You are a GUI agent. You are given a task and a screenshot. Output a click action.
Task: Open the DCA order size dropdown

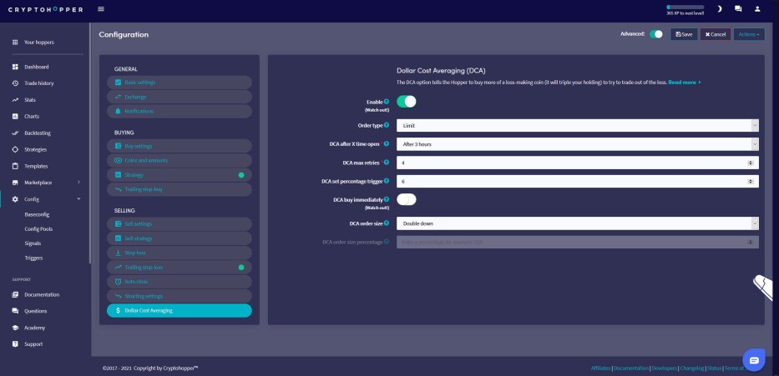click(577, 223)
